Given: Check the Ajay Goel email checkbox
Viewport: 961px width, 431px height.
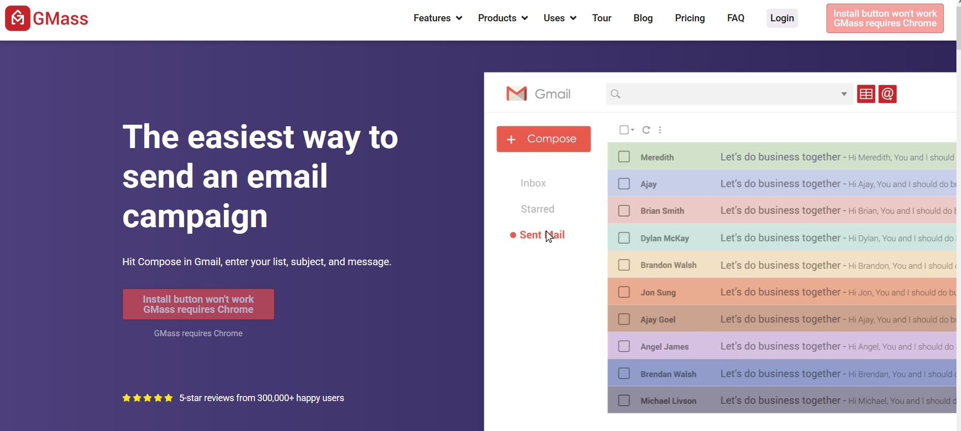Looking at the screenshot, I should pyautogui.click(x=624, y=319).
